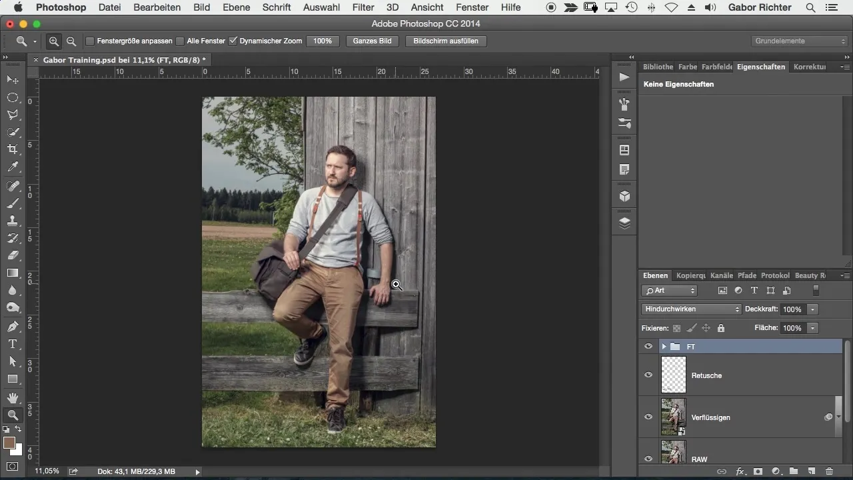Select the Hand tool
This screenshot has width=853, height=480.
click(13, 398)
